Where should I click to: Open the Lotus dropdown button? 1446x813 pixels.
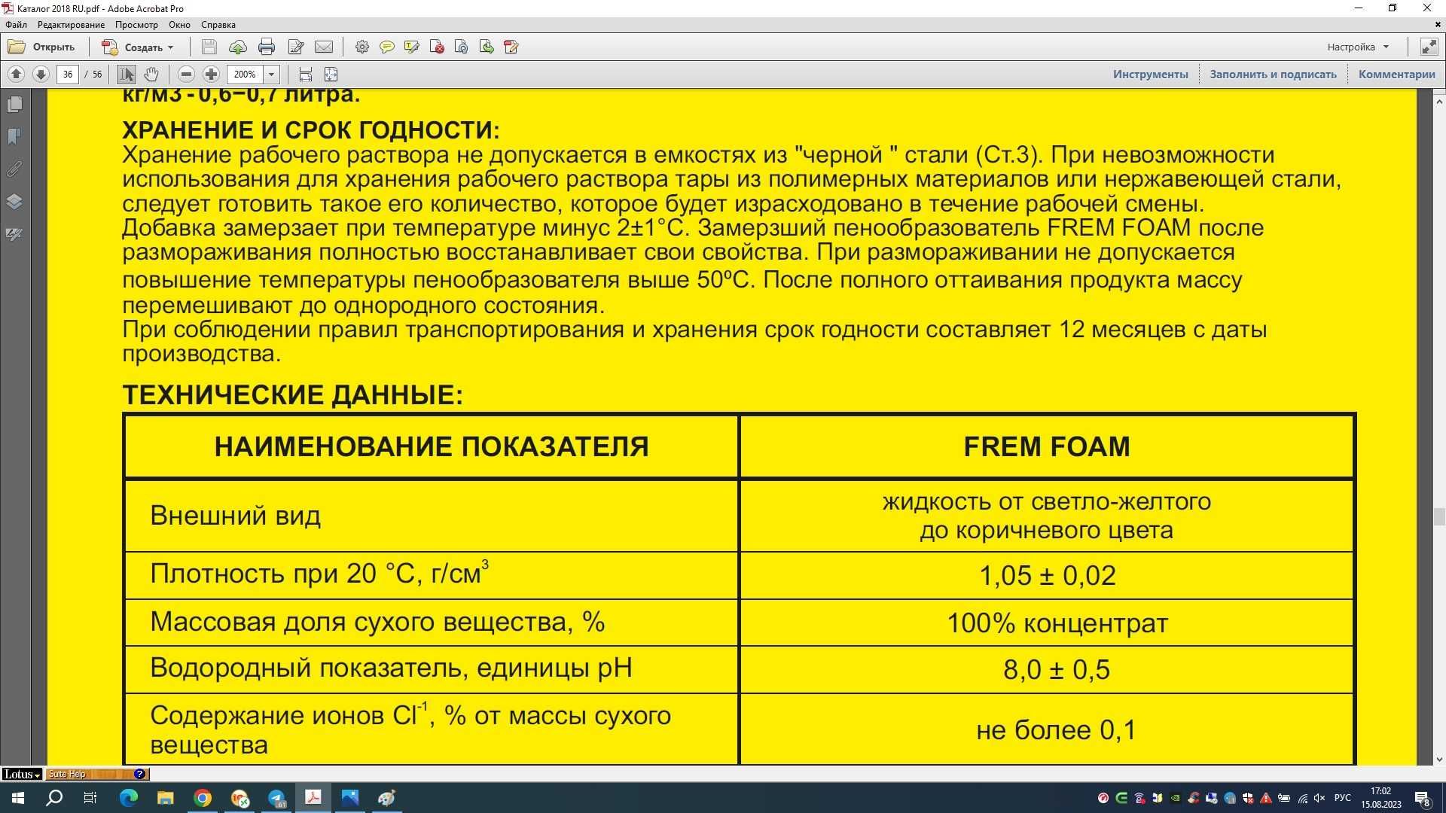pyautogui.click(x=21, y=774)
